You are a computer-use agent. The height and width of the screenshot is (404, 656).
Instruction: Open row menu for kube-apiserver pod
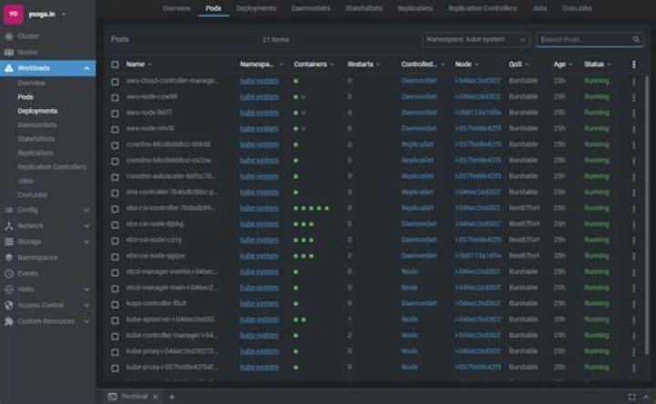[634, 319]
